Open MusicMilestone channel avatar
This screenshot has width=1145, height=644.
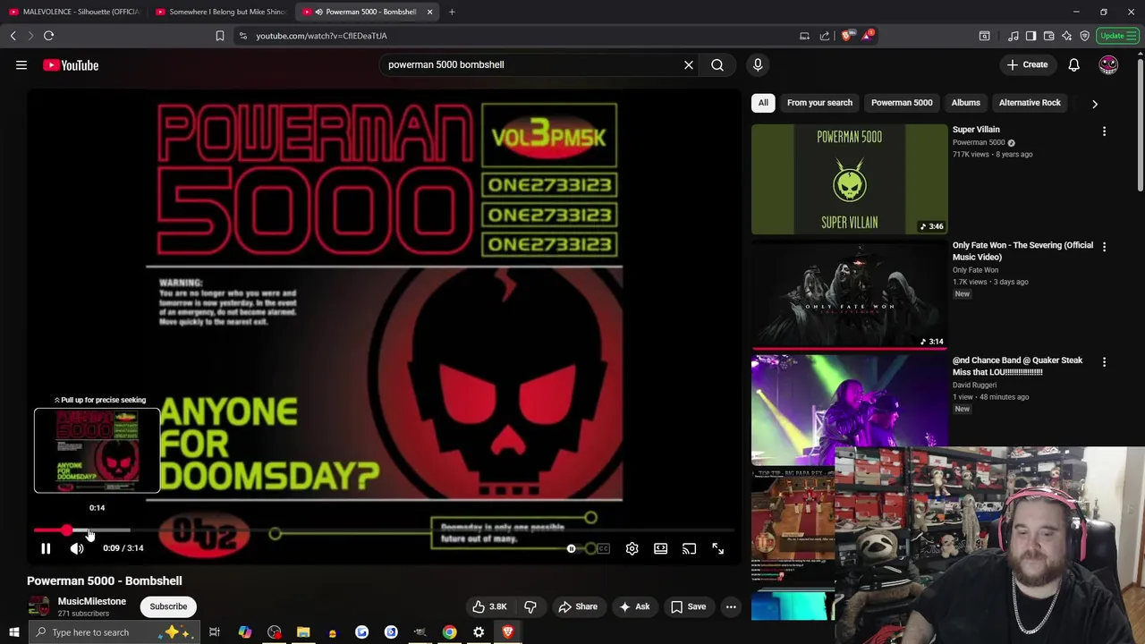(x=38, y=606)
